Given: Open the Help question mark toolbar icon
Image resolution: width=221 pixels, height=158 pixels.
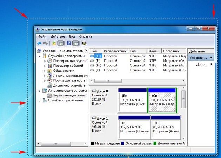Looking at the screenshot, I should pyautogui.click(x=69, y=43).
